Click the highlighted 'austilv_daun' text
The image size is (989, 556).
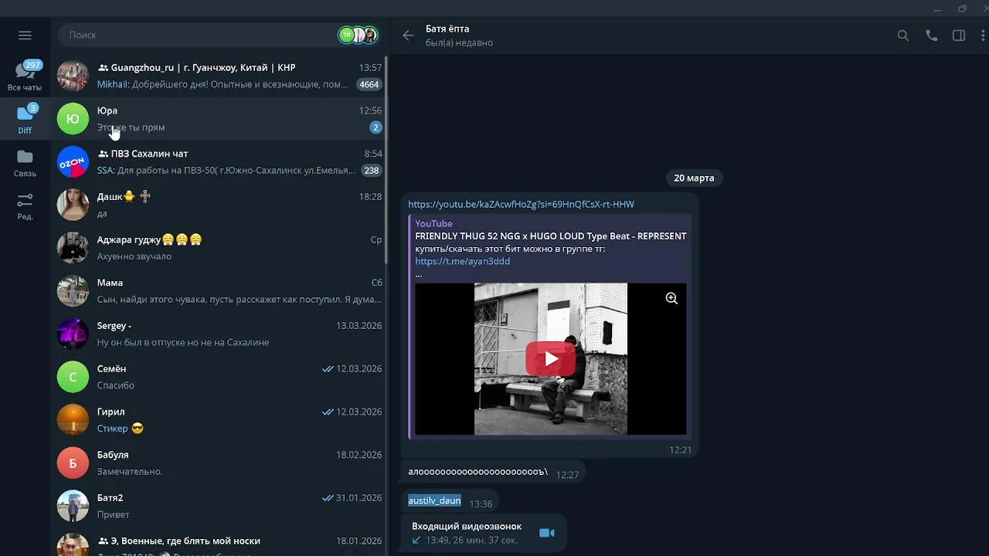[434, 500]
